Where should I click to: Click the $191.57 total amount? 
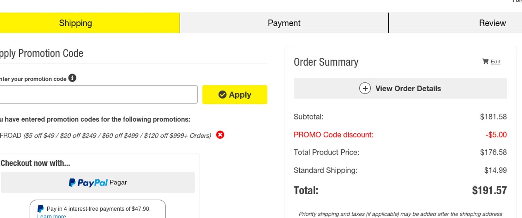(x=489, y=190)
